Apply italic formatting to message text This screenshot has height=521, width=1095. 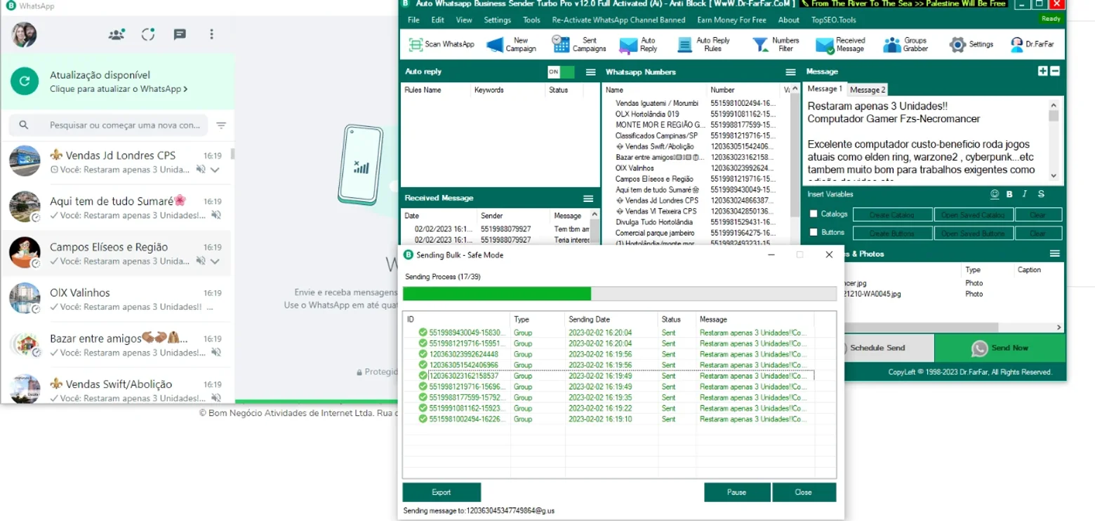[1025, 194]
